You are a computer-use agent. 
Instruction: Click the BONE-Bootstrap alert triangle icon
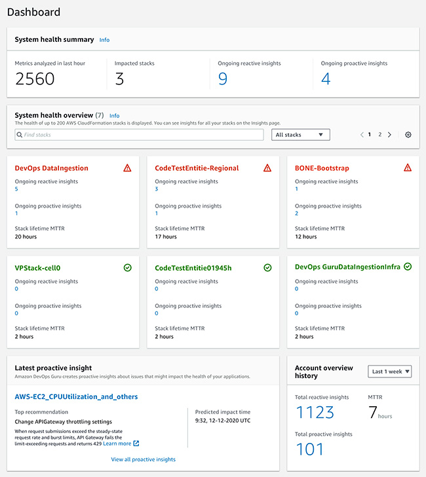click(408, 168)
